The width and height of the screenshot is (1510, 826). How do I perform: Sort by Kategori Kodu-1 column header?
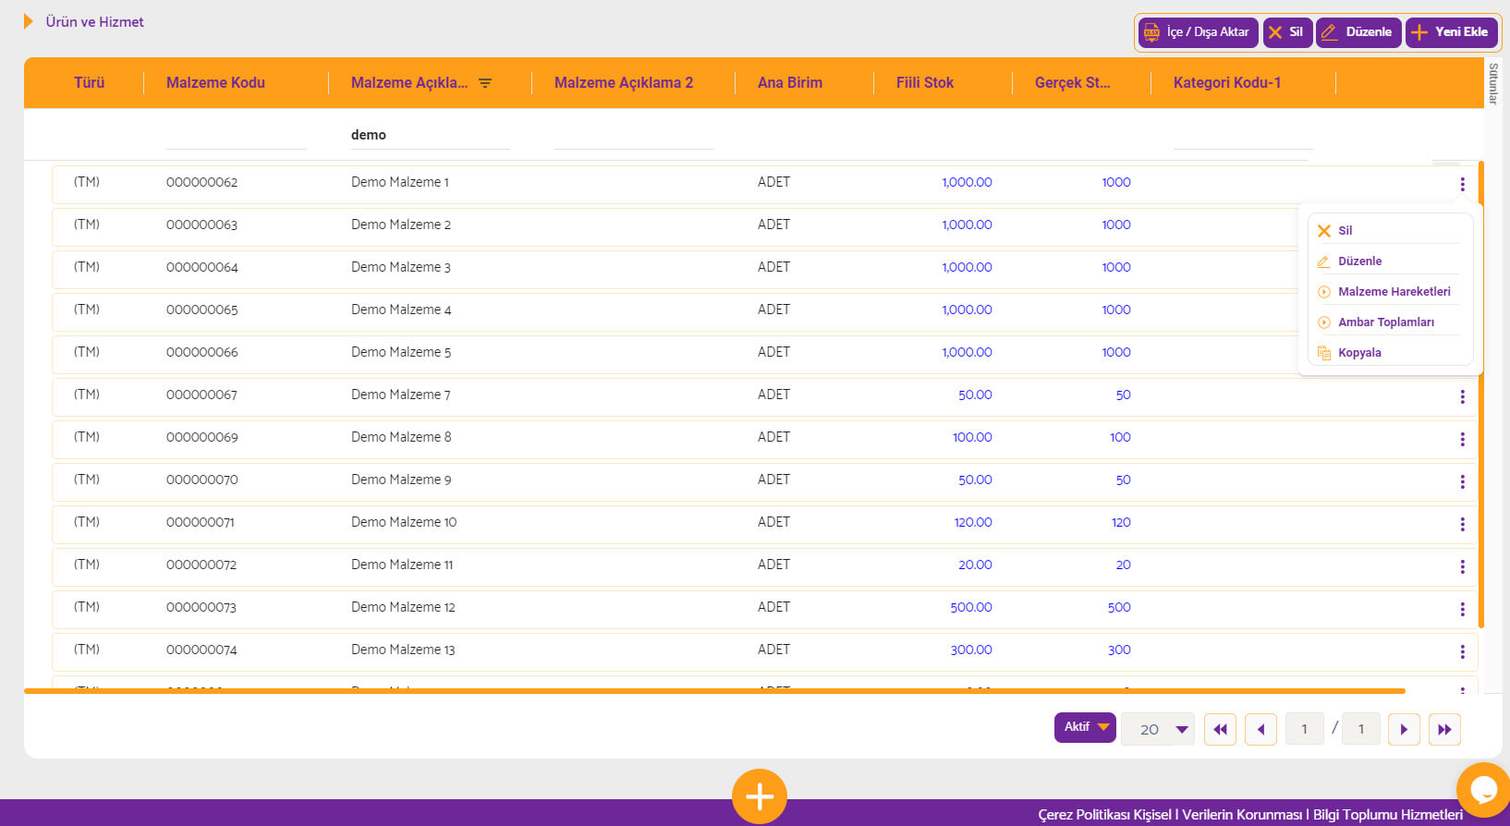click(1227, 83)
